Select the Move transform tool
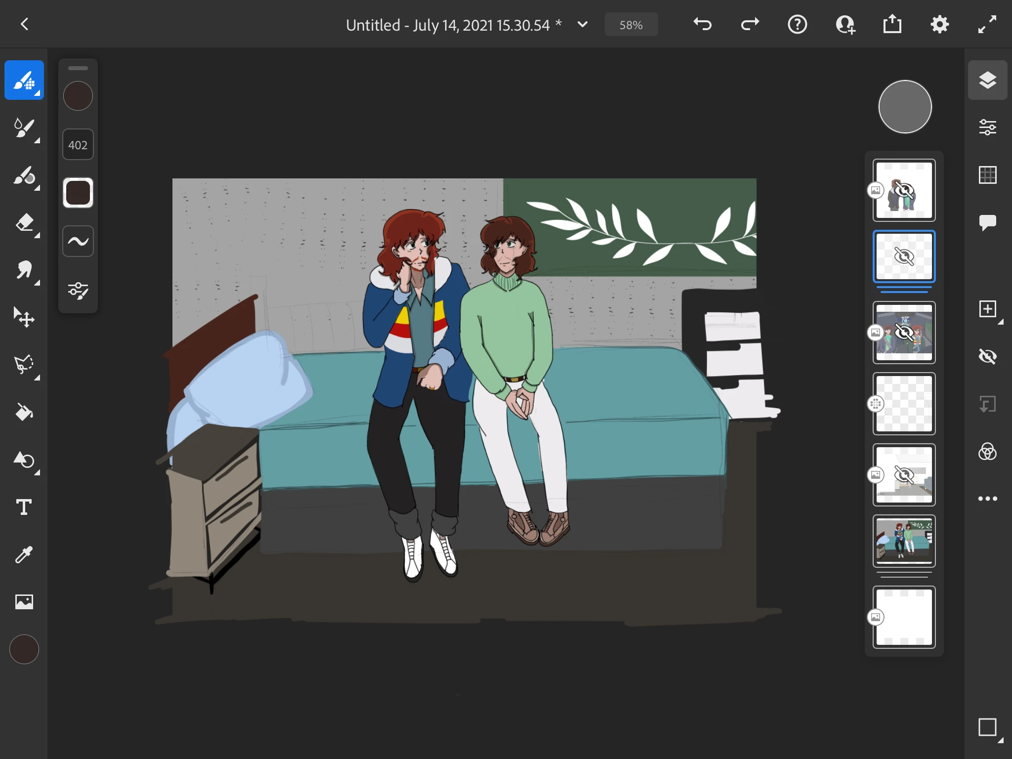 tap(24, 317)
